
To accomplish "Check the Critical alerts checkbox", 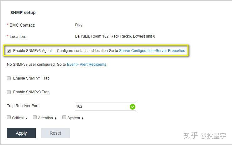I will coord(9,117).
